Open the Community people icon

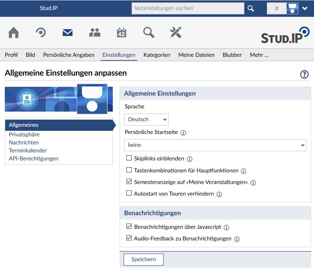tap(95, 33)
